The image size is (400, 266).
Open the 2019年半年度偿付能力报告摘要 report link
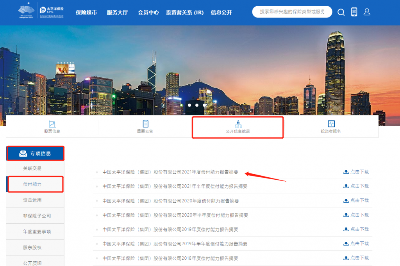coord(175,244)
